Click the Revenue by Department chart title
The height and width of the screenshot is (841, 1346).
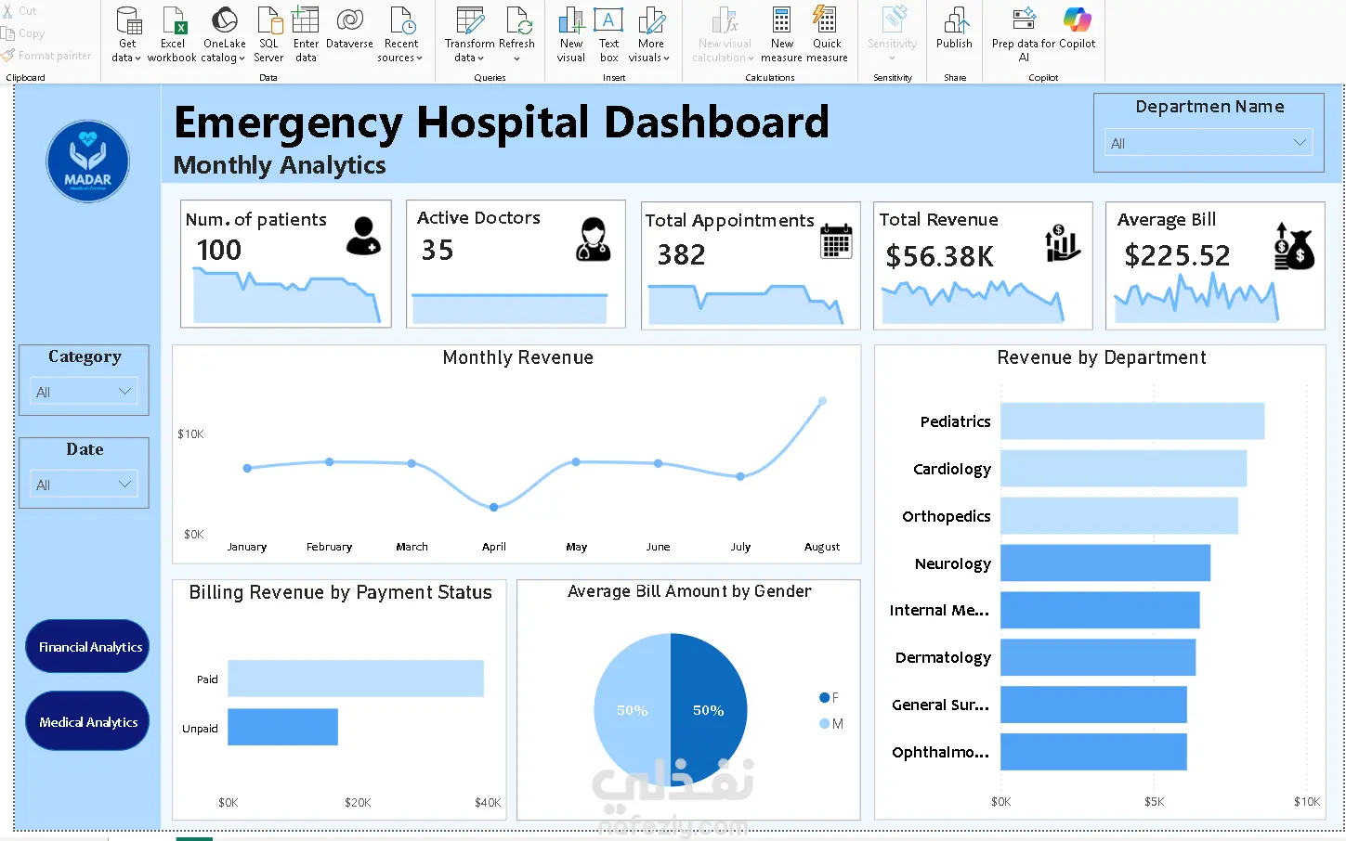(x=1101, y=357)
